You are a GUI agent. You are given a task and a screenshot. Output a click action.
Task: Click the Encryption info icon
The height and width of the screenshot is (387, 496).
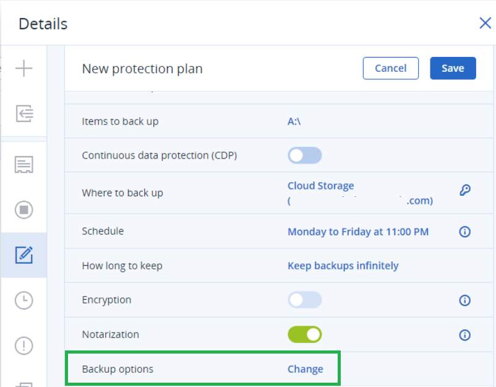pos(464,300)
